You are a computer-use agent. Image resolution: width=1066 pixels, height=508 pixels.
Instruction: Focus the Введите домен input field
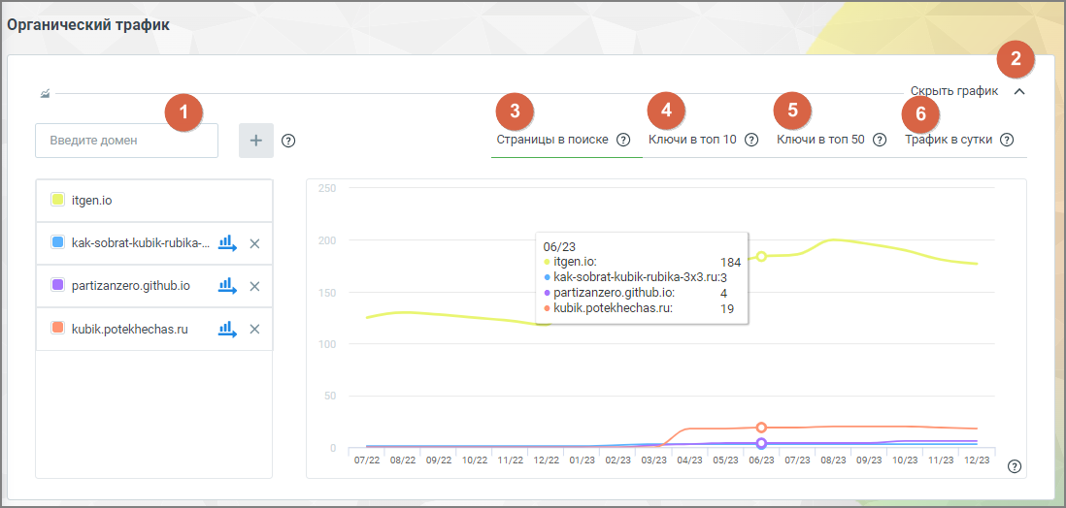pyautogui.click(x=126, y=141)
